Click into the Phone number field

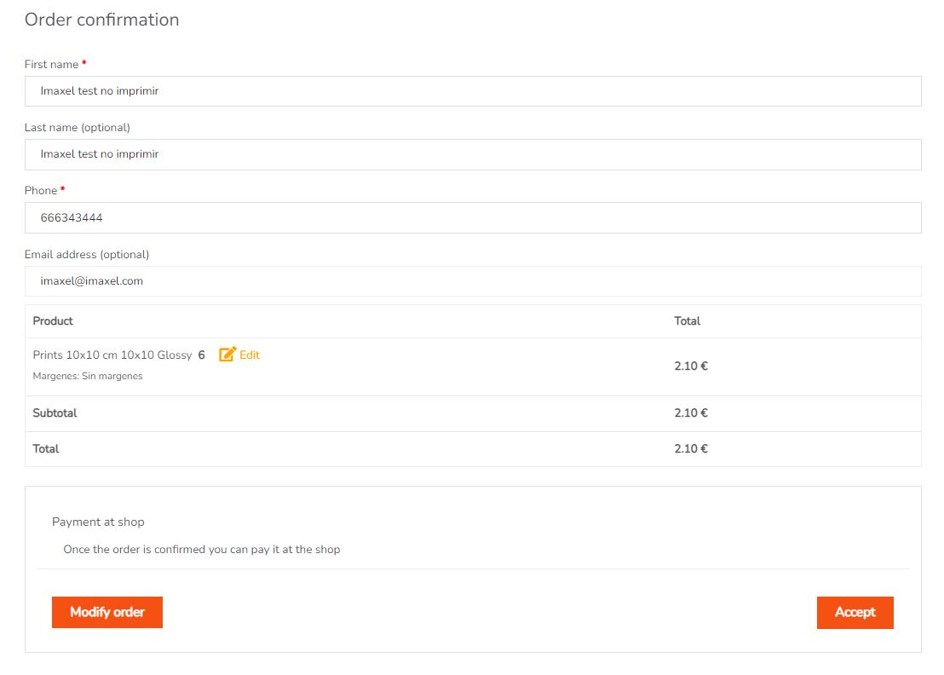click(x=473, y=217)
